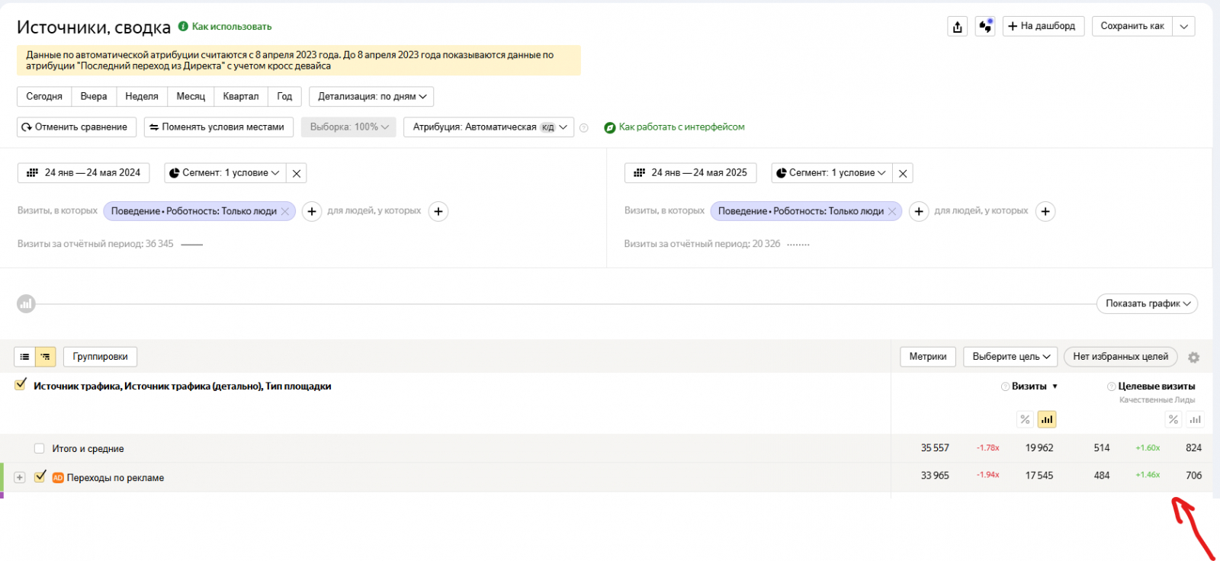Select the 'Квартал' period tab
The height and width of the screenshot is (561, 1220).
click(240, 97)
